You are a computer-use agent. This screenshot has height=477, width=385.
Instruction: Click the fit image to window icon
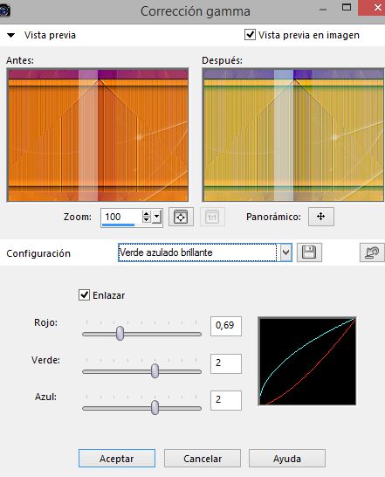click(181, 217)
